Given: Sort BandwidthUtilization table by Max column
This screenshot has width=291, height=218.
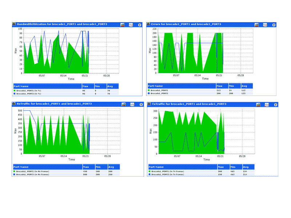Looking at the screenshot, I should [x=88, y=86].
